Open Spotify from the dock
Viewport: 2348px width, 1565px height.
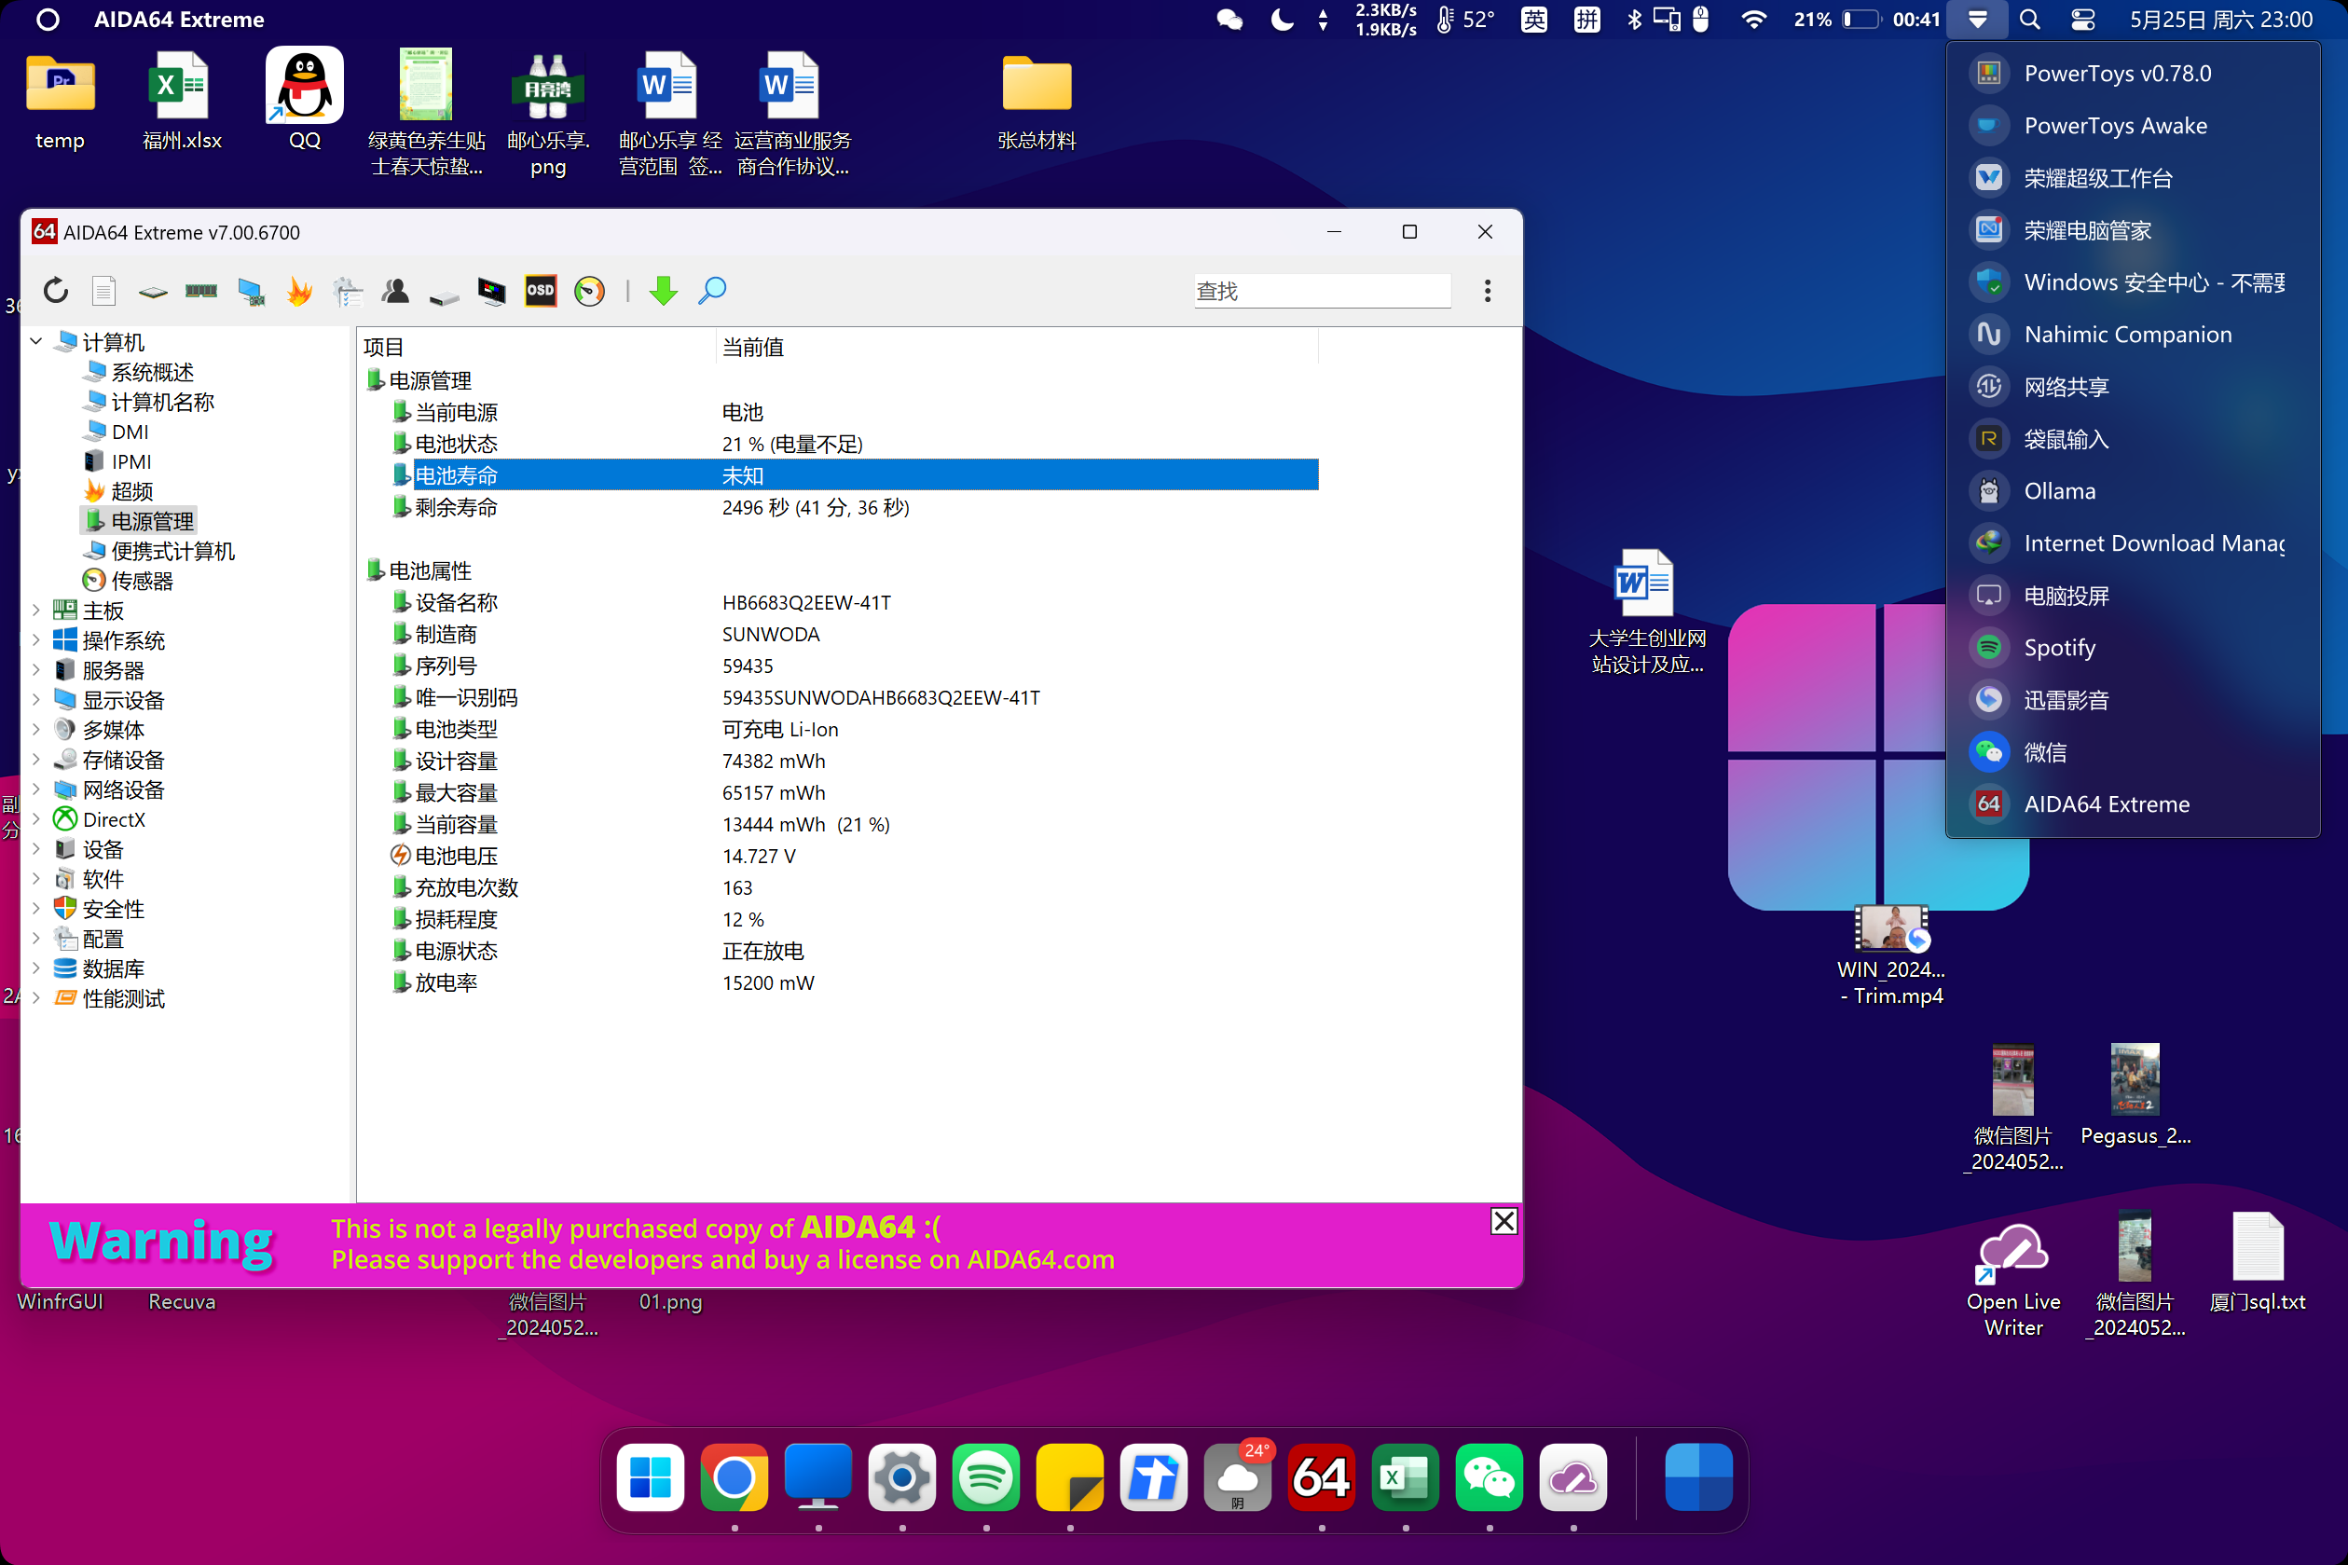pyautogui.click(x=986, y=1476)
